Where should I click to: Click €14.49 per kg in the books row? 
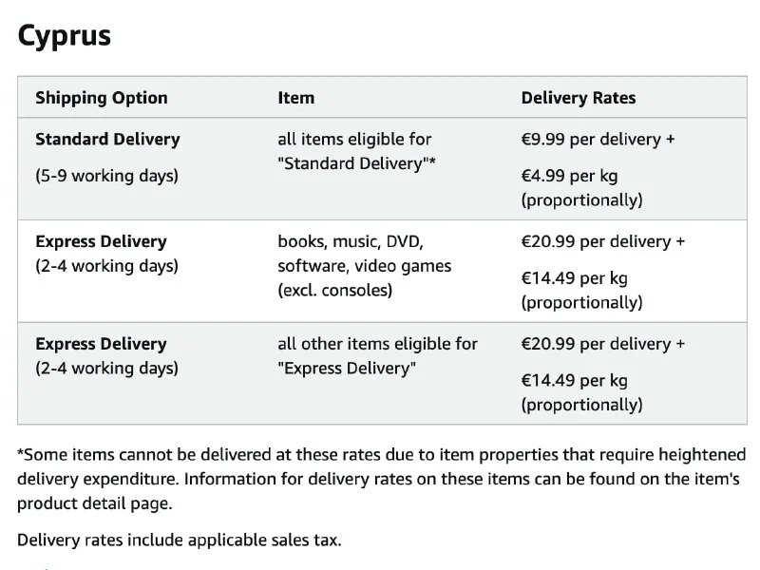(575, 278)
